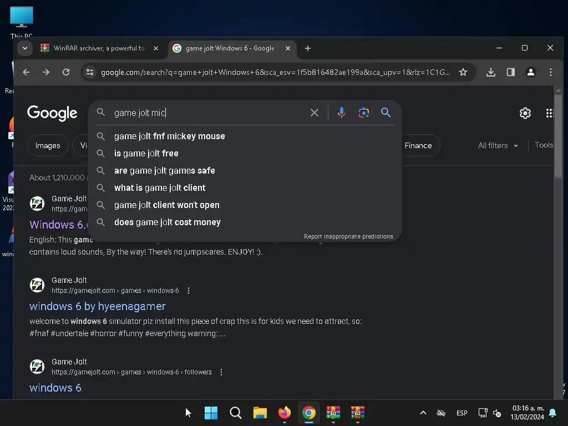Open the Chrome three-dot menu
Image resolution: width=568 pixels, height=426 pixels.
point(551,72)
